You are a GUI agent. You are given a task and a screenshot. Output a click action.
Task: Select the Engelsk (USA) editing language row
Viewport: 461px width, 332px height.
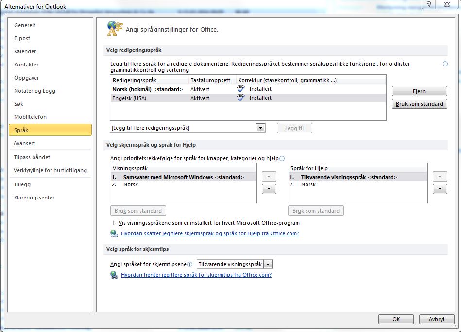tap(248, 98)
